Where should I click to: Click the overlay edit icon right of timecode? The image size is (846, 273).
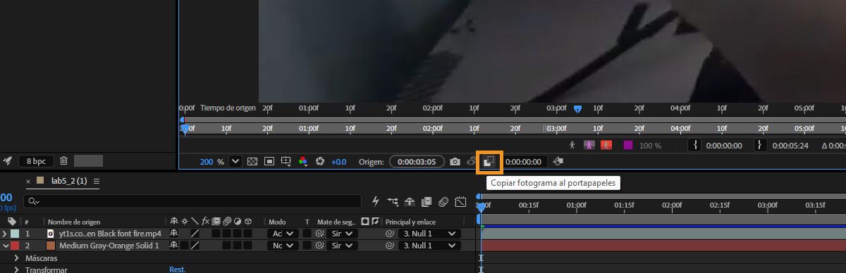point(558,162)
